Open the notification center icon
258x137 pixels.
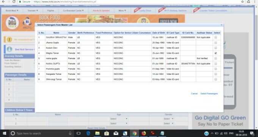[252, 133]
